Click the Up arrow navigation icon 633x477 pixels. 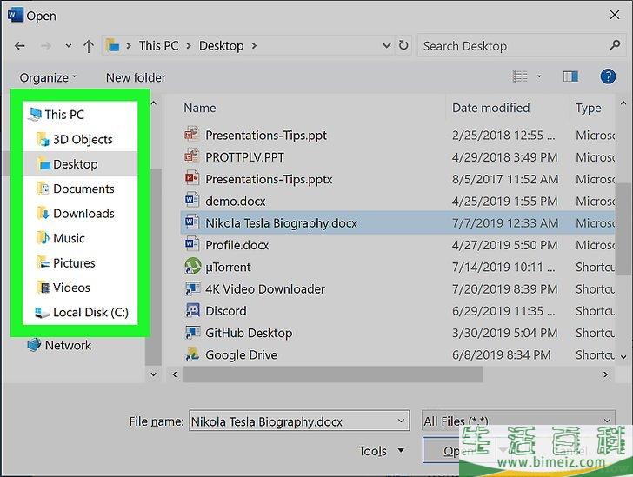(x=89, y=46)
